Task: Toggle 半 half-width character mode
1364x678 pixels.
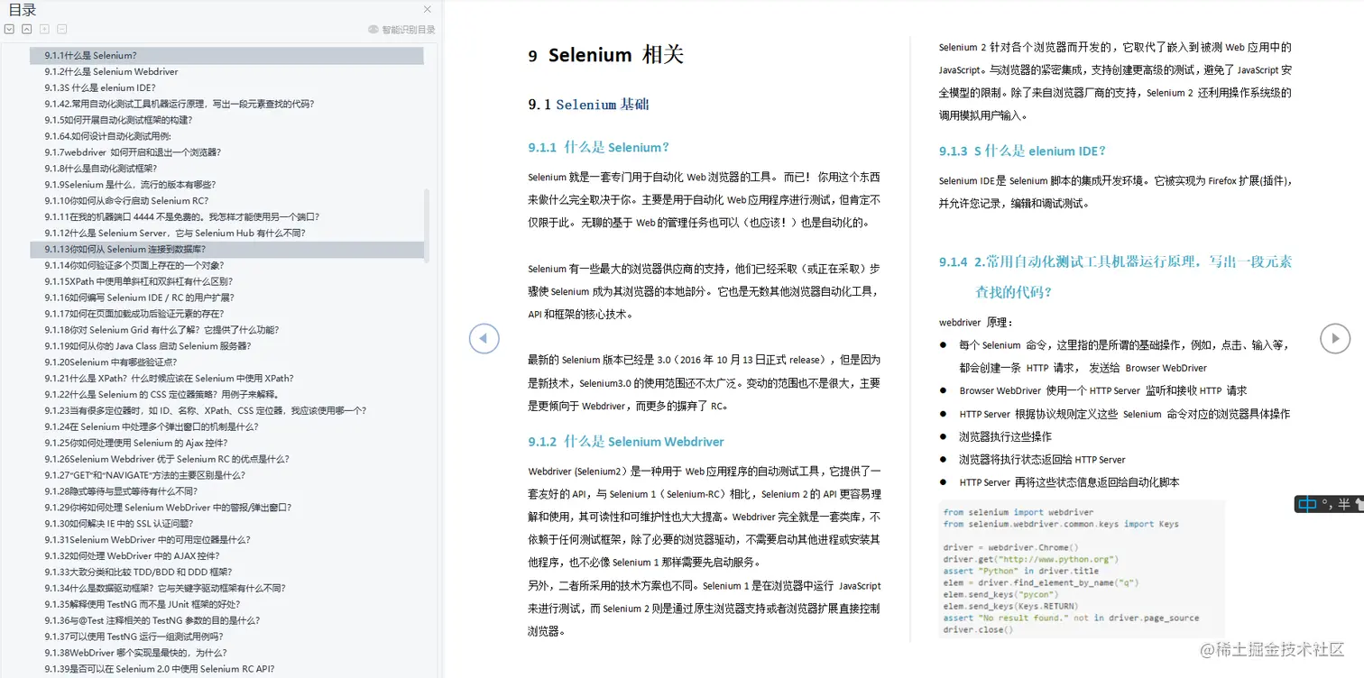Action: coord(1342,503)
